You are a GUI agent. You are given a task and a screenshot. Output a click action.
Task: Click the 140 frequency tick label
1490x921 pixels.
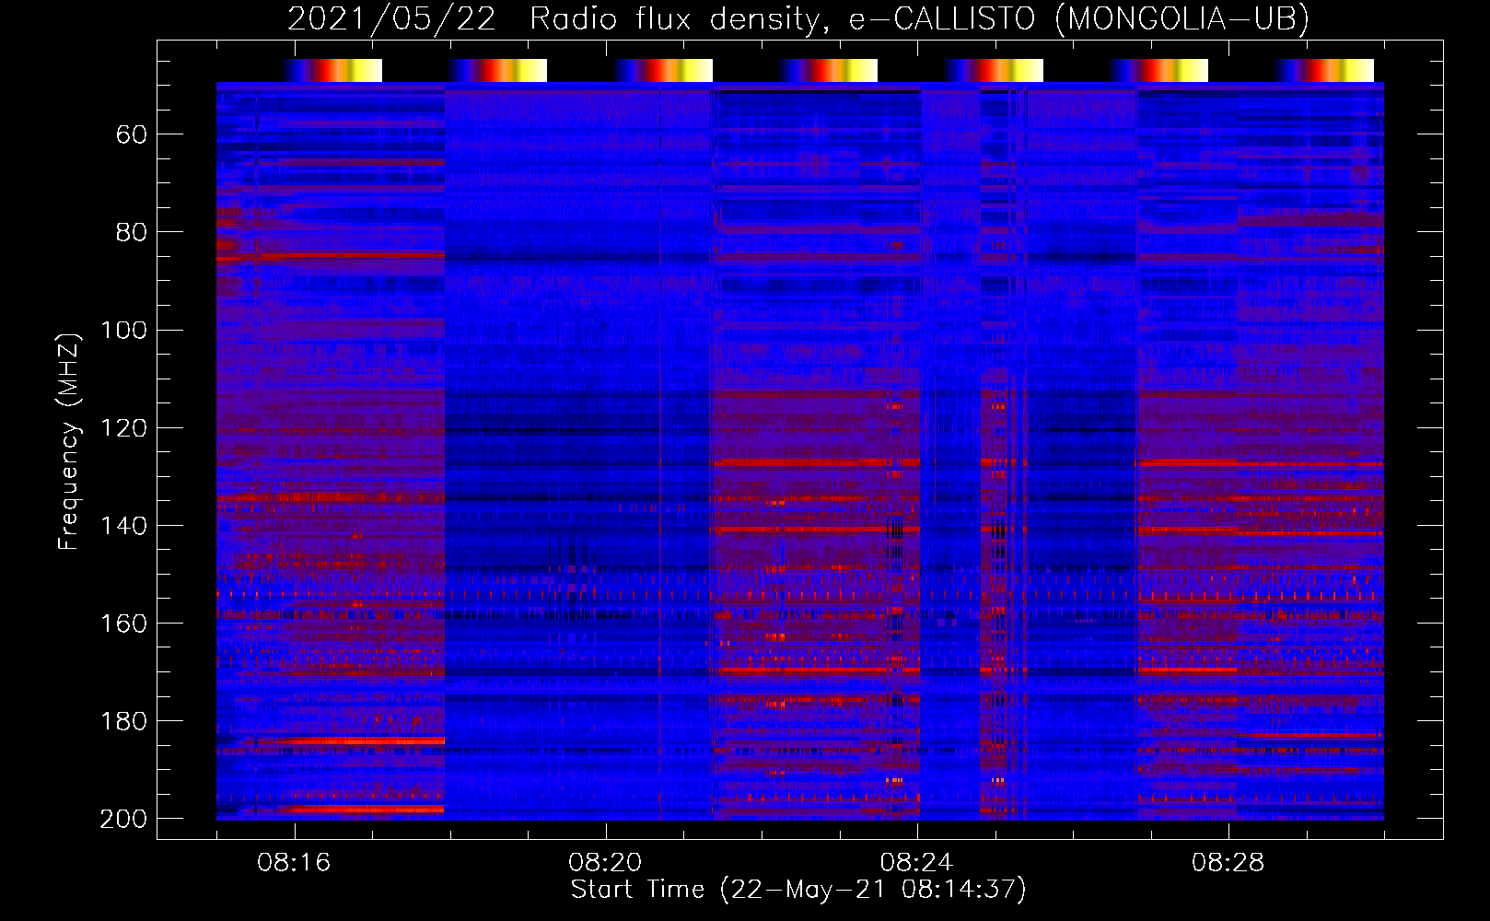pyautogui.click(x=123, y=526)
